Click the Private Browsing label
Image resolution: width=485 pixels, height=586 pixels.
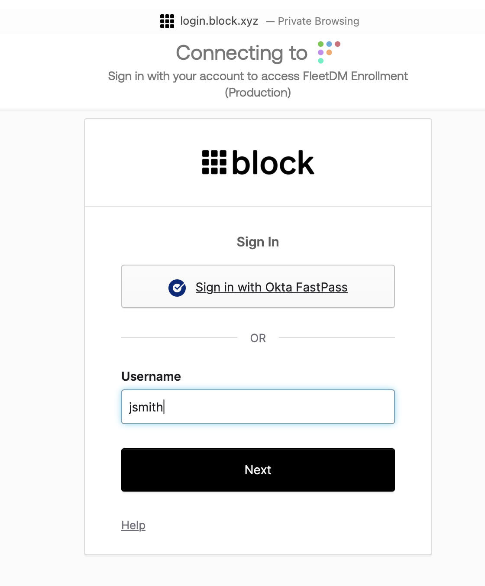tap(318, 21)
